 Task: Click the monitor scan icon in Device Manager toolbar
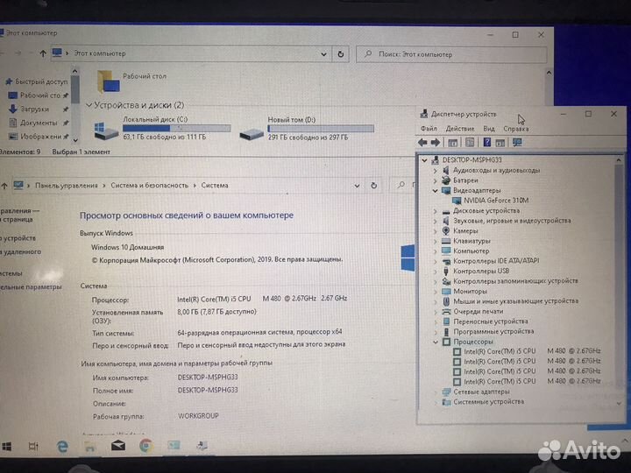[517, 143]
